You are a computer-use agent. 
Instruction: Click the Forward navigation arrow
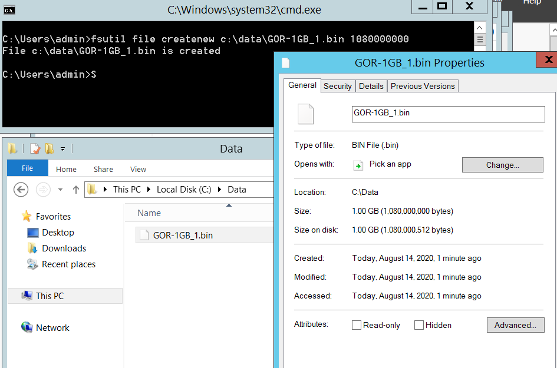44,190
